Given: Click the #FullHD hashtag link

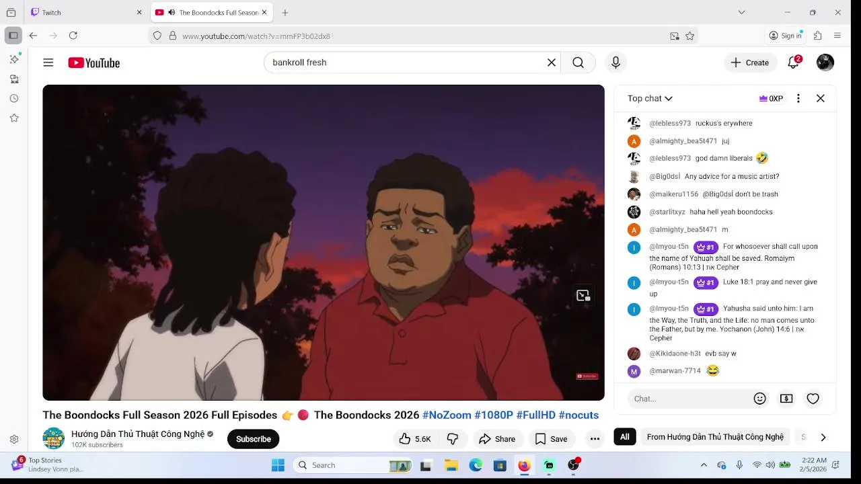Looking at the screenshot, I should click(536, 415).
